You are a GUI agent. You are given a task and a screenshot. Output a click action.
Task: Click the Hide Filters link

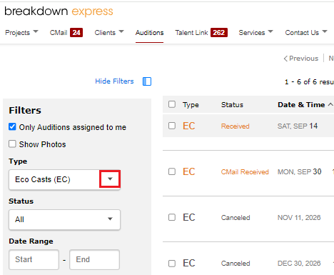click(x=114, y=81)
